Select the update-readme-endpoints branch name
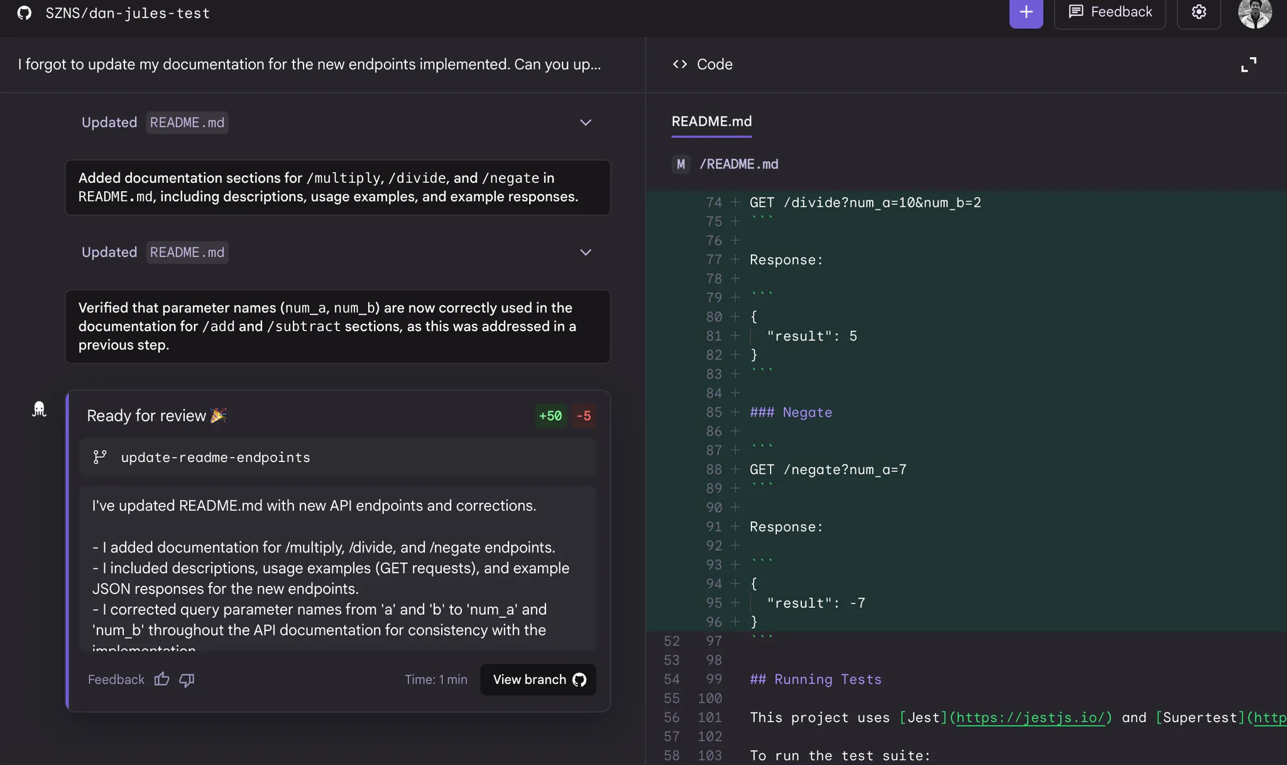This screenshot has height=765, width=1287. click(x=216, y=458)
